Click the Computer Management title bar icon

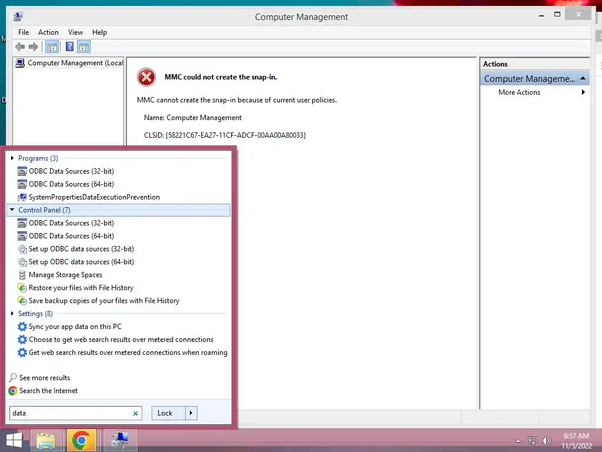18,16
